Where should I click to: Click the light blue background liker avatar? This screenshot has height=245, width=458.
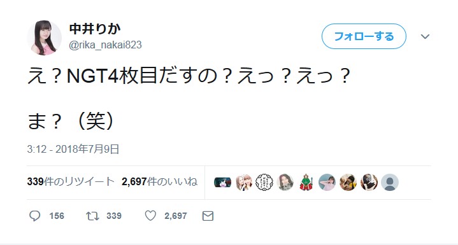327,182
